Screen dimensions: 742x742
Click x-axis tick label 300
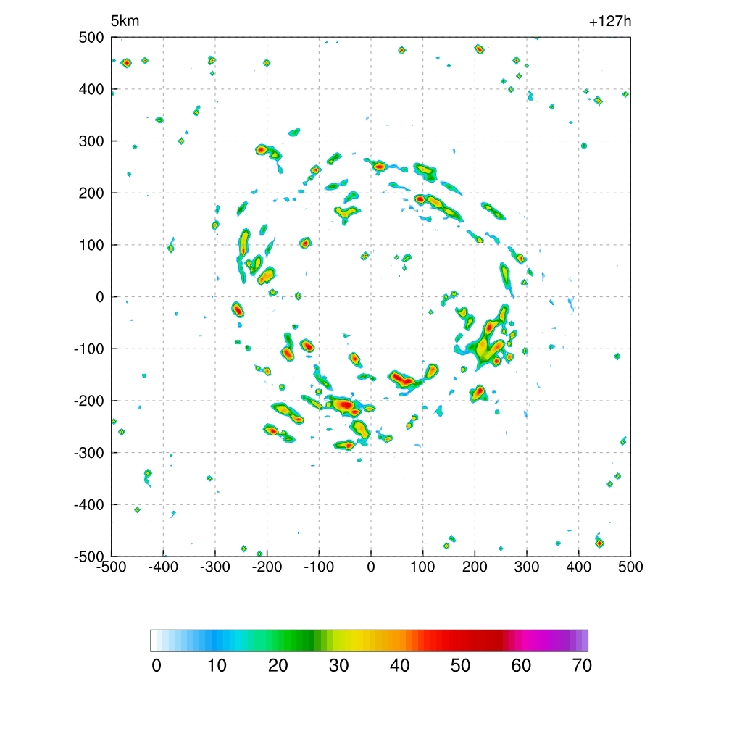(x=527, y=567)
